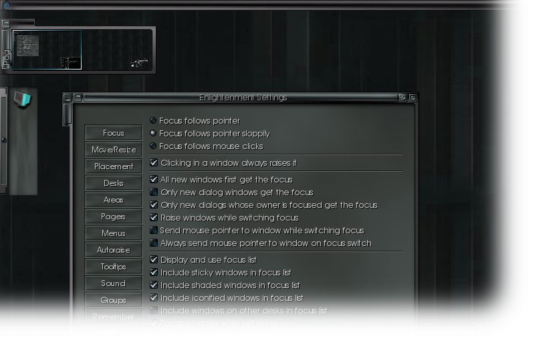Open the Remember settings tab
Image resolution: width=535 pixels, height=351 pixels.
tap(113, 316)
